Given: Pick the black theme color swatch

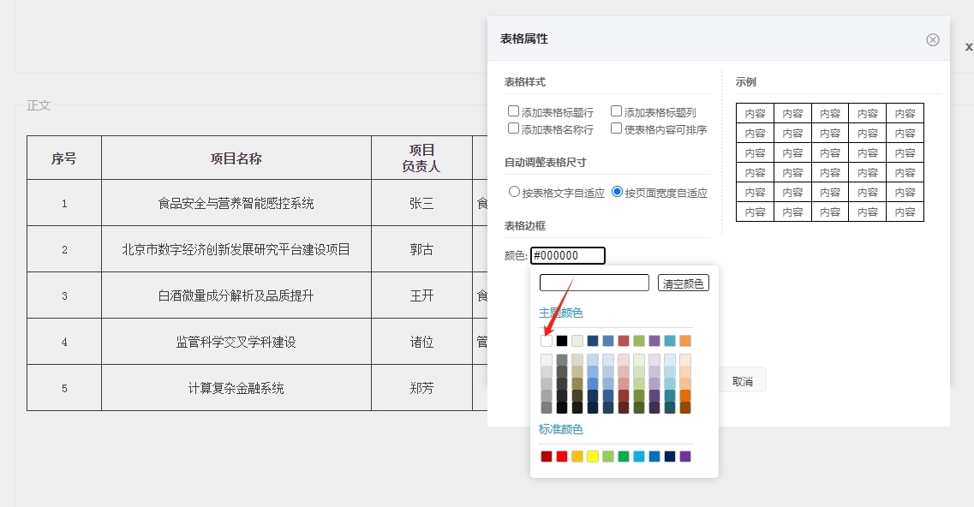Looking at the screenshot, I should click(562, 341).
